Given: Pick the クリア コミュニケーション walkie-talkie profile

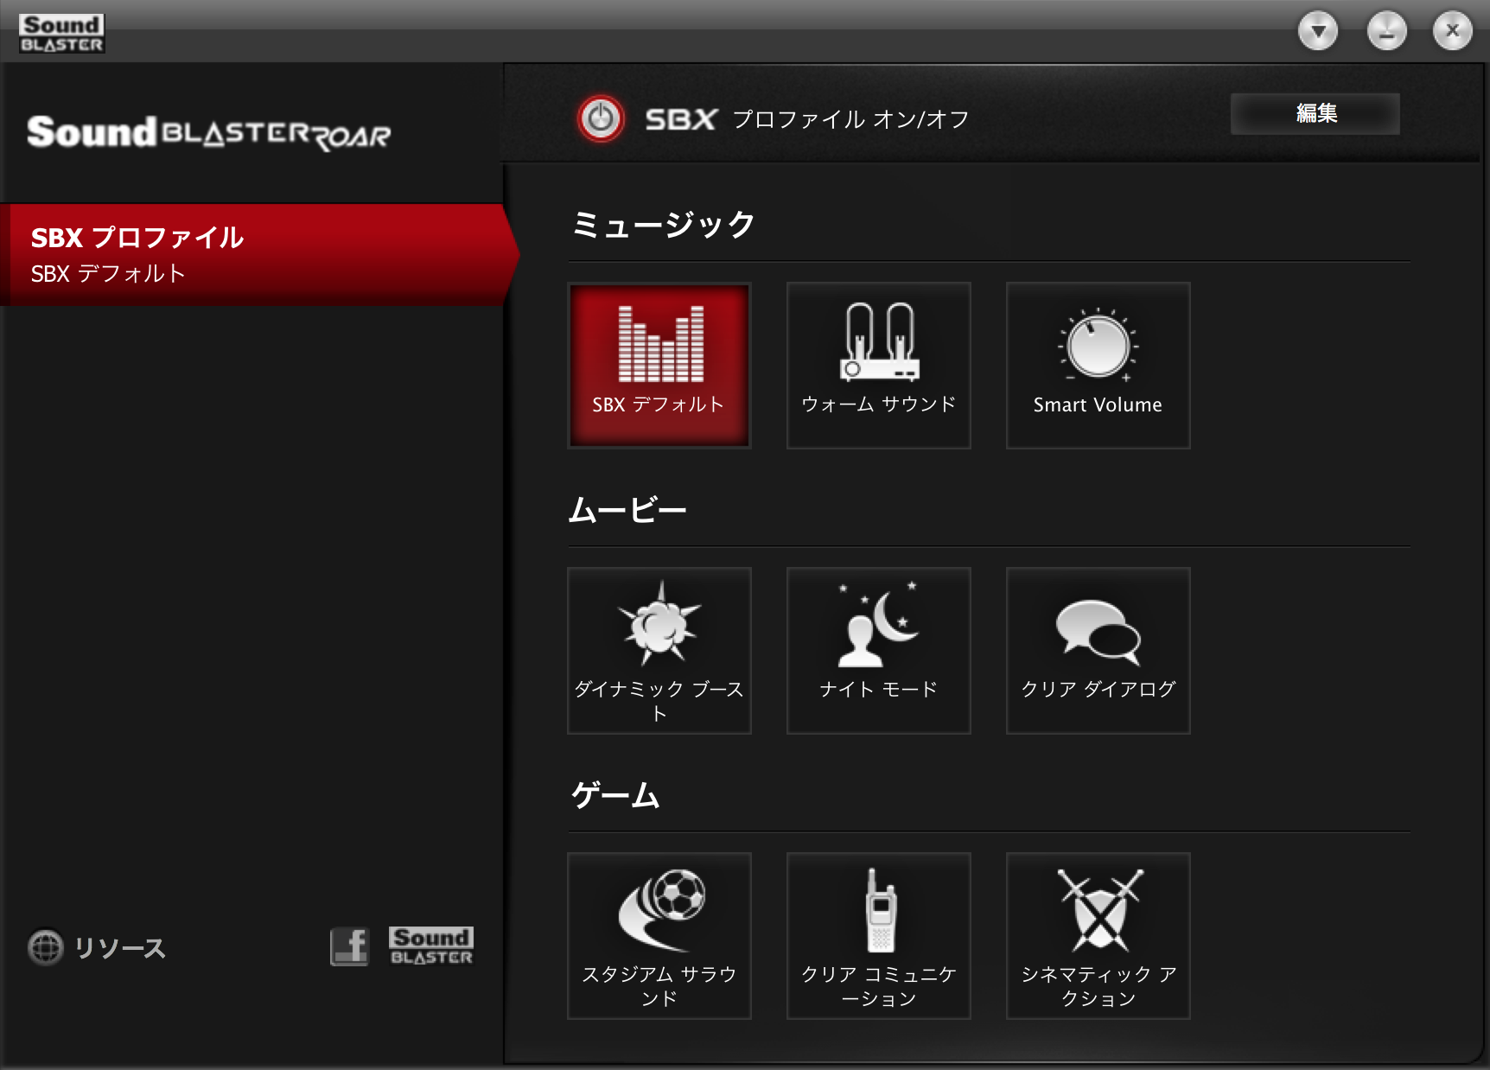Looking at the screenshot, I should pos(878,935).
